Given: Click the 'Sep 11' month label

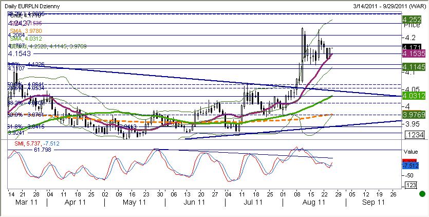Looking at the screenshot, I should (373, 203).
